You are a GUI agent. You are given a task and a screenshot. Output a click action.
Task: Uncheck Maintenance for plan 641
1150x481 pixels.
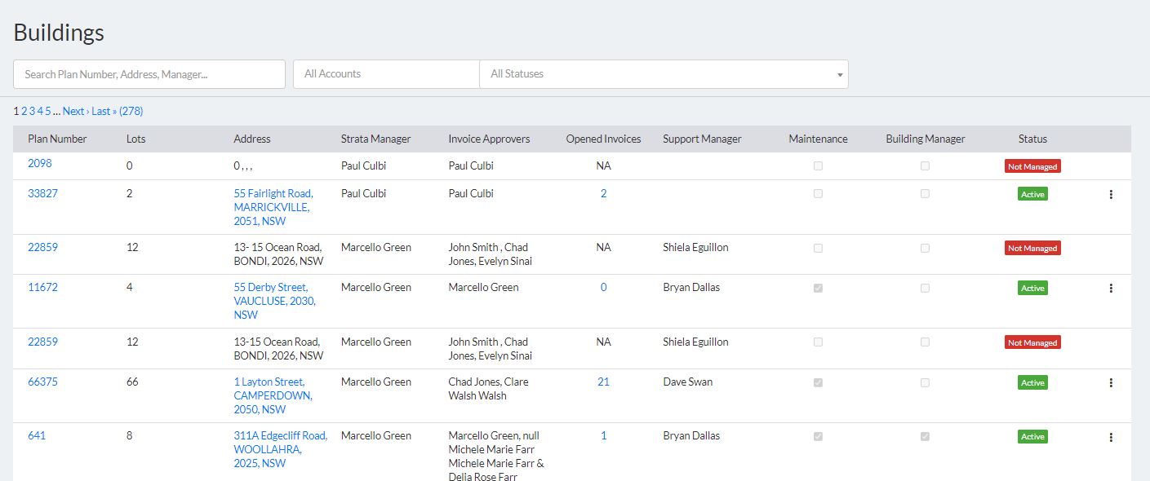tap(818, 436)
